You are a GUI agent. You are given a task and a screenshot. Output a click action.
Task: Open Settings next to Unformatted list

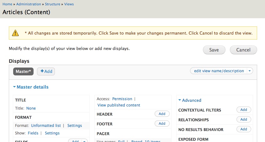pos(75,126)
